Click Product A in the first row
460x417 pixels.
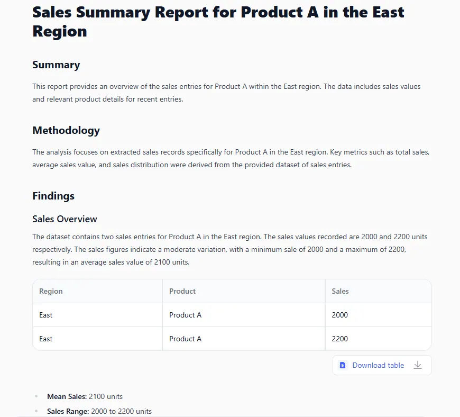[x=185, y=315]
